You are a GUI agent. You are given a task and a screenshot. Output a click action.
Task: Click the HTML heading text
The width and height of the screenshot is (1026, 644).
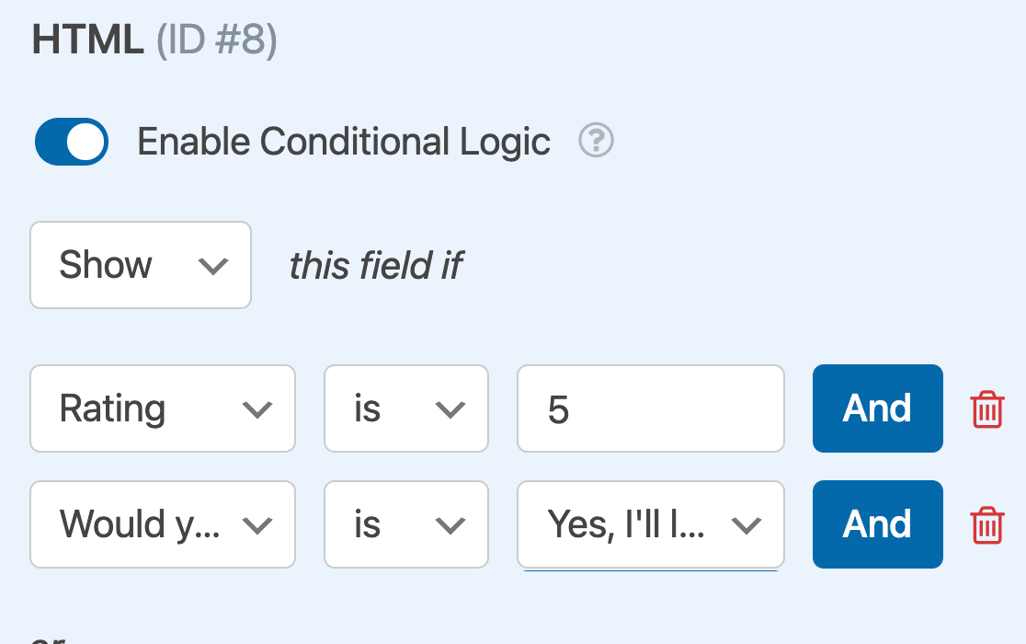[88, 42]
